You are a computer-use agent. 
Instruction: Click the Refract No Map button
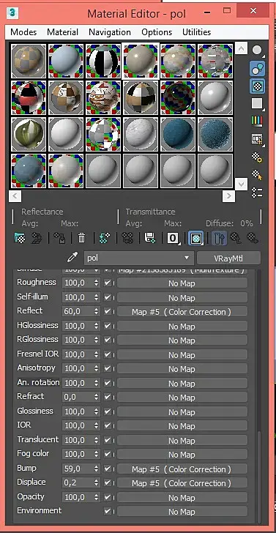[x=182, y=398]
